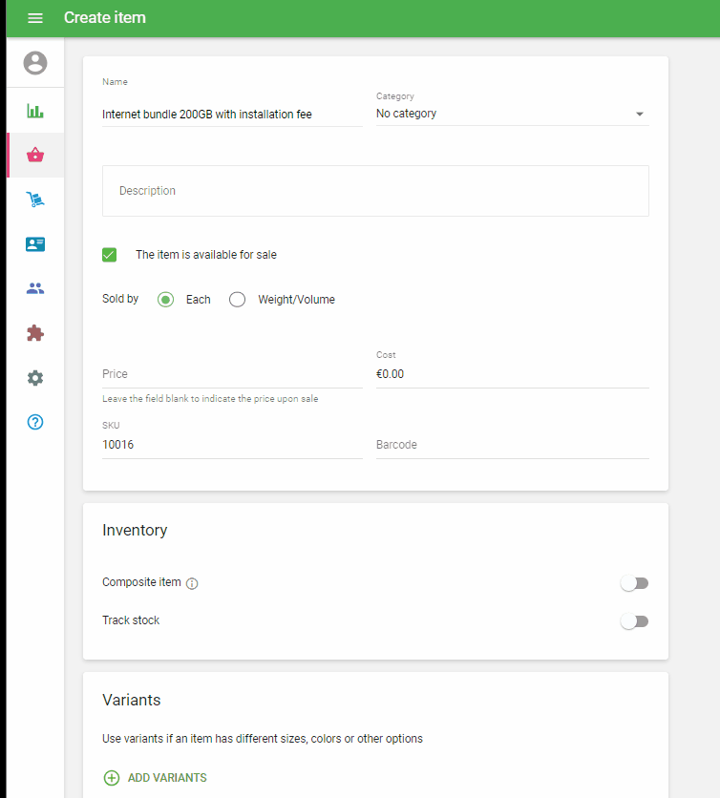Click into the Price input field
The image size is (720, 798).
[232, 374]
